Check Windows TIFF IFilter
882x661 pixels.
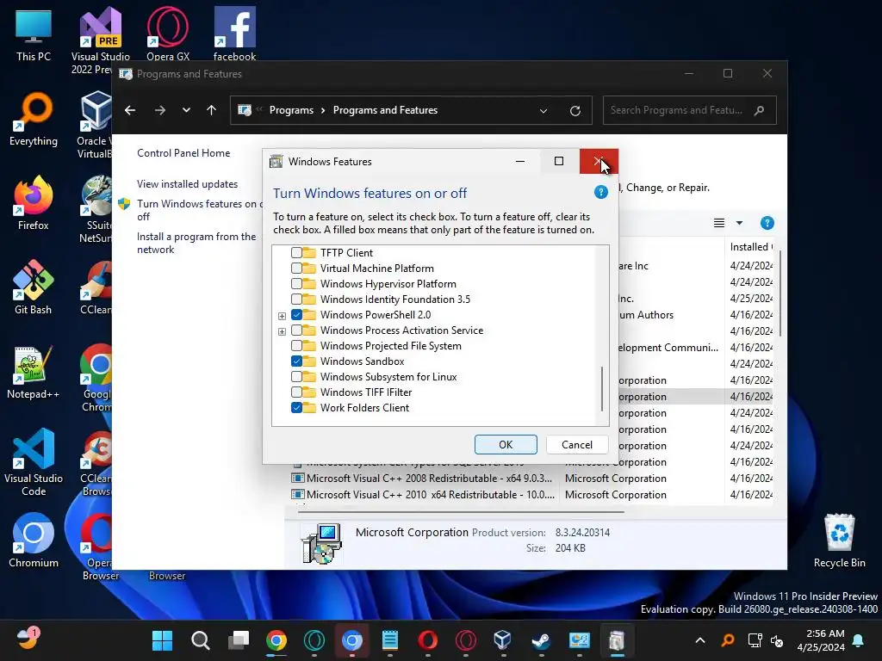click(296, 392)
